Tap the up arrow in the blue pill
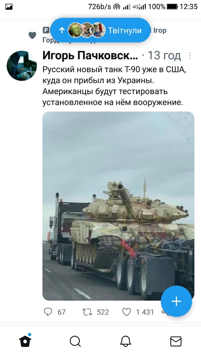Viewport: 201px width, 357px height. tap(62, 30)
